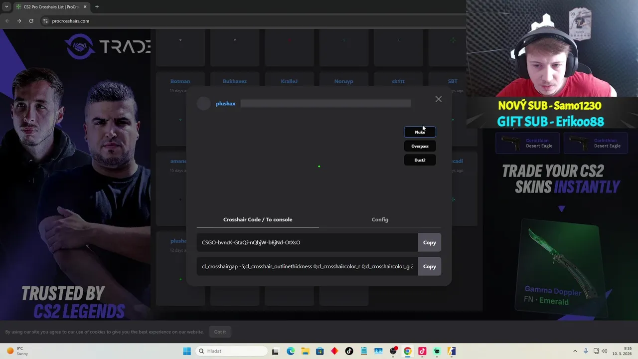Reload the procrosshairs page
The width and height of the screenshot is (638, 359).
[x=31, y=21]
